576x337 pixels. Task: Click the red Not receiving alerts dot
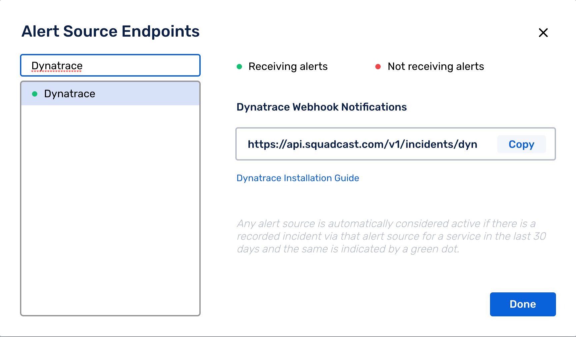378,67
